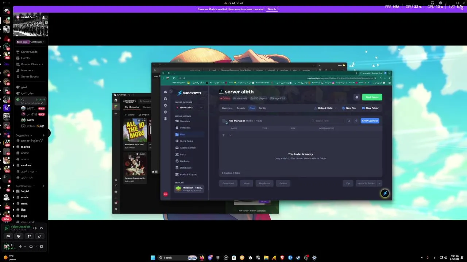Click the gift icon in Shockbyte left rail

click(165, 99)
